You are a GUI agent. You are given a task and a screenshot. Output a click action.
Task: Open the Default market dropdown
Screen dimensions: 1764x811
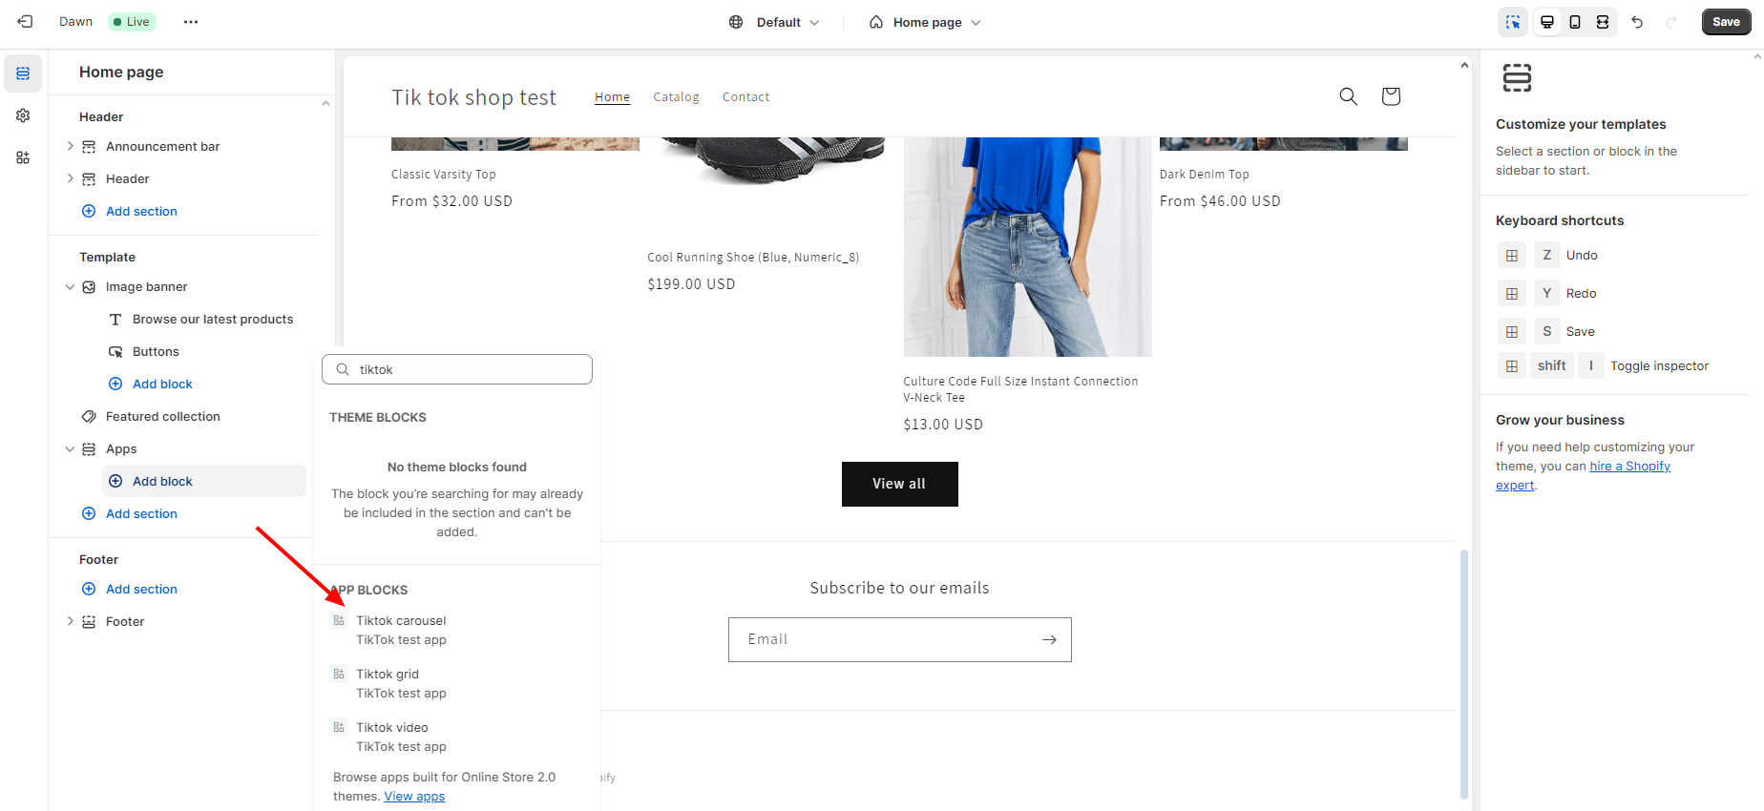coord(774,22)
